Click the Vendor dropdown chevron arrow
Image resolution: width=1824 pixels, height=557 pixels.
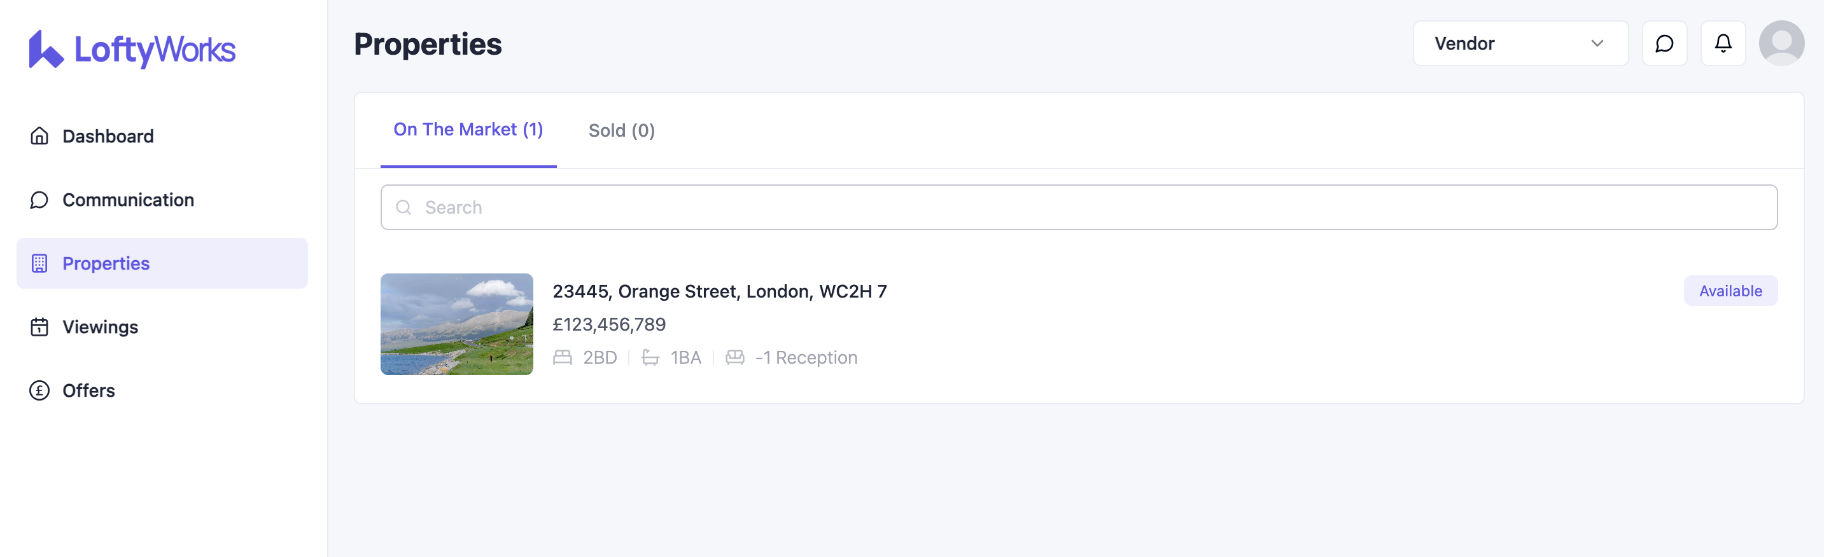tap(1597, 44)
